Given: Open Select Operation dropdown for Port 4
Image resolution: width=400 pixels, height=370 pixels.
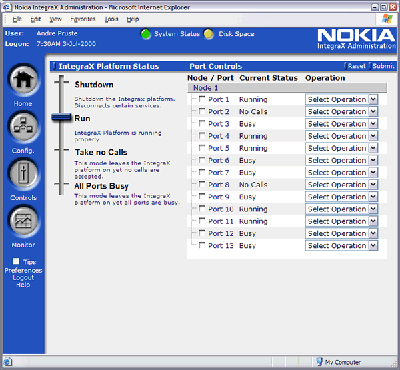Looking at the screenshot, I should tap(341, 136).
